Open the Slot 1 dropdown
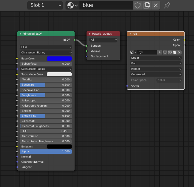 pos(45,5)
